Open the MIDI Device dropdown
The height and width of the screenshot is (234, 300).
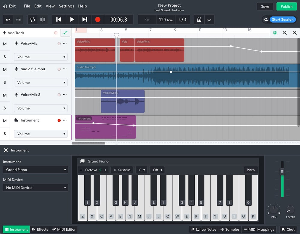point(35,188)
